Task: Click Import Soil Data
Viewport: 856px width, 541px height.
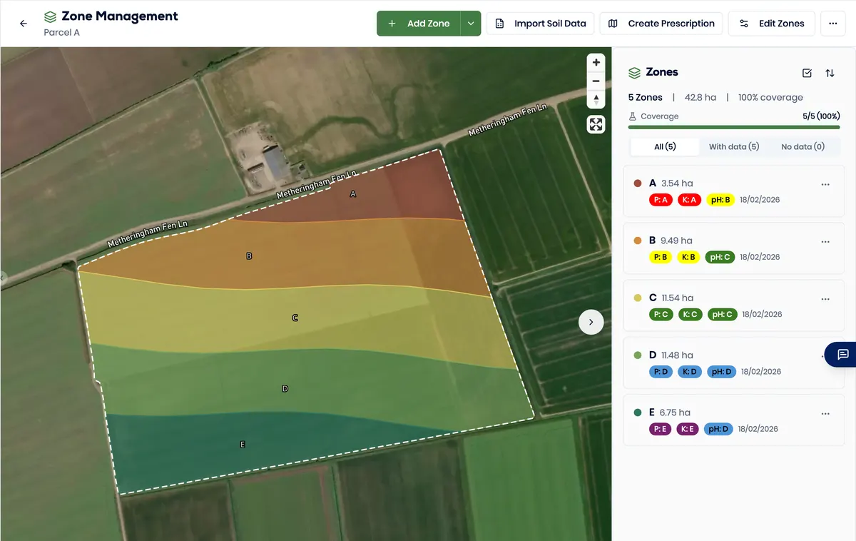Action: tap(540, 24)
